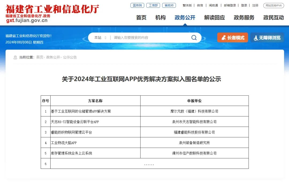The width and height of the screenshot is (289, 184).
Task: Visit the 省政府 portal link
Action: pos(169,5)
